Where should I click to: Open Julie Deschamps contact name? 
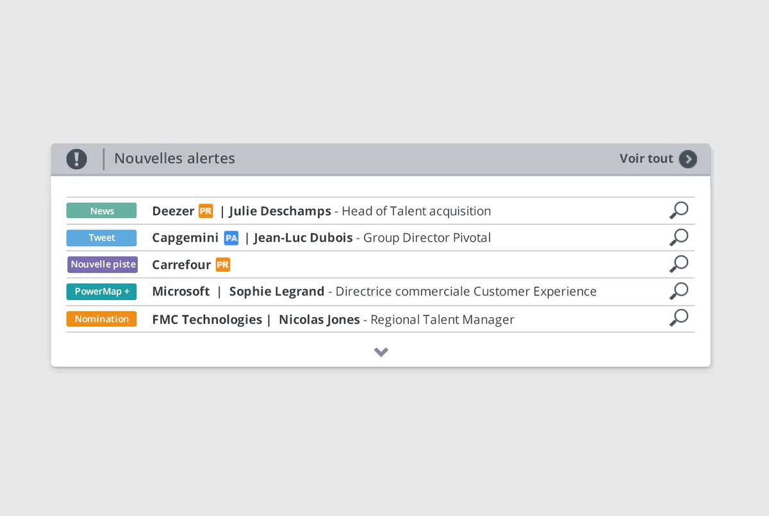(280, 211)
